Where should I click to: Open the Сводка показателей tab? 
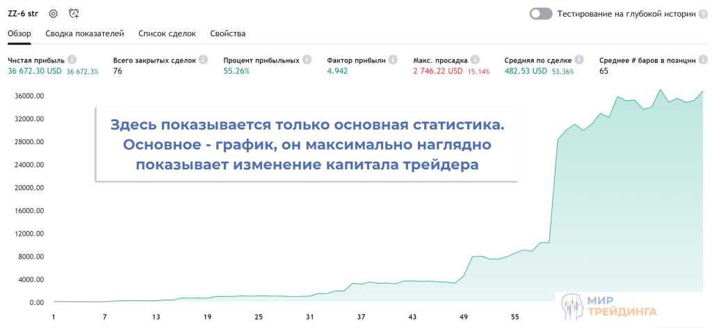pos(84,33)
